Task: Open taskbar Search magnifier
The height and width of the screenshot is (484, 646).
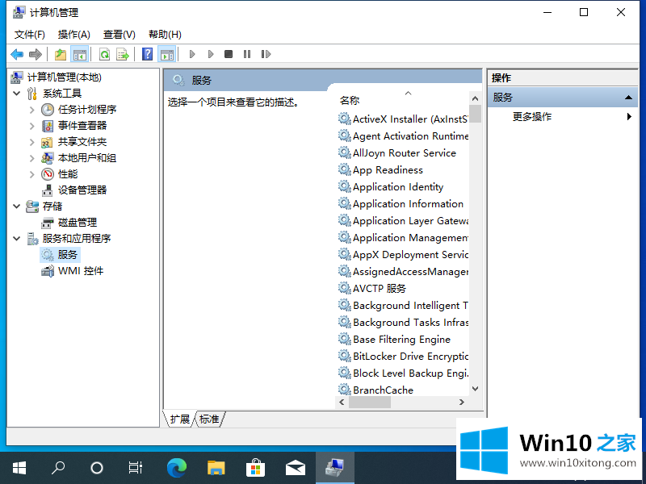Action: [x=58, y=468]
